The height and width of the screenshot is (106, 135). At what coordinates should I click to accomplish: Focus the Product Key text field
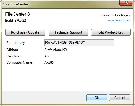[79, 42]
